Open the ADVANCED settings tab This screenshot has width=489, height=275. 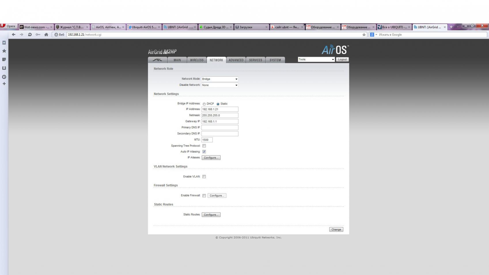point(236,60)
